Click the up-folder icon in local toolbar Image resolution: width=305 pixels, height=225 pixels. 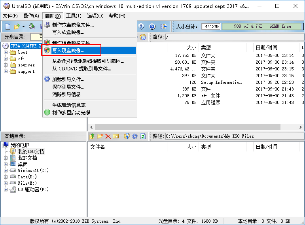92,136
